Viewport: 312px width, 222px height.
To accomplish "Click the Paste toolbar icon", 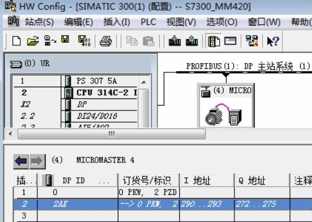I will tap(149, 41).
